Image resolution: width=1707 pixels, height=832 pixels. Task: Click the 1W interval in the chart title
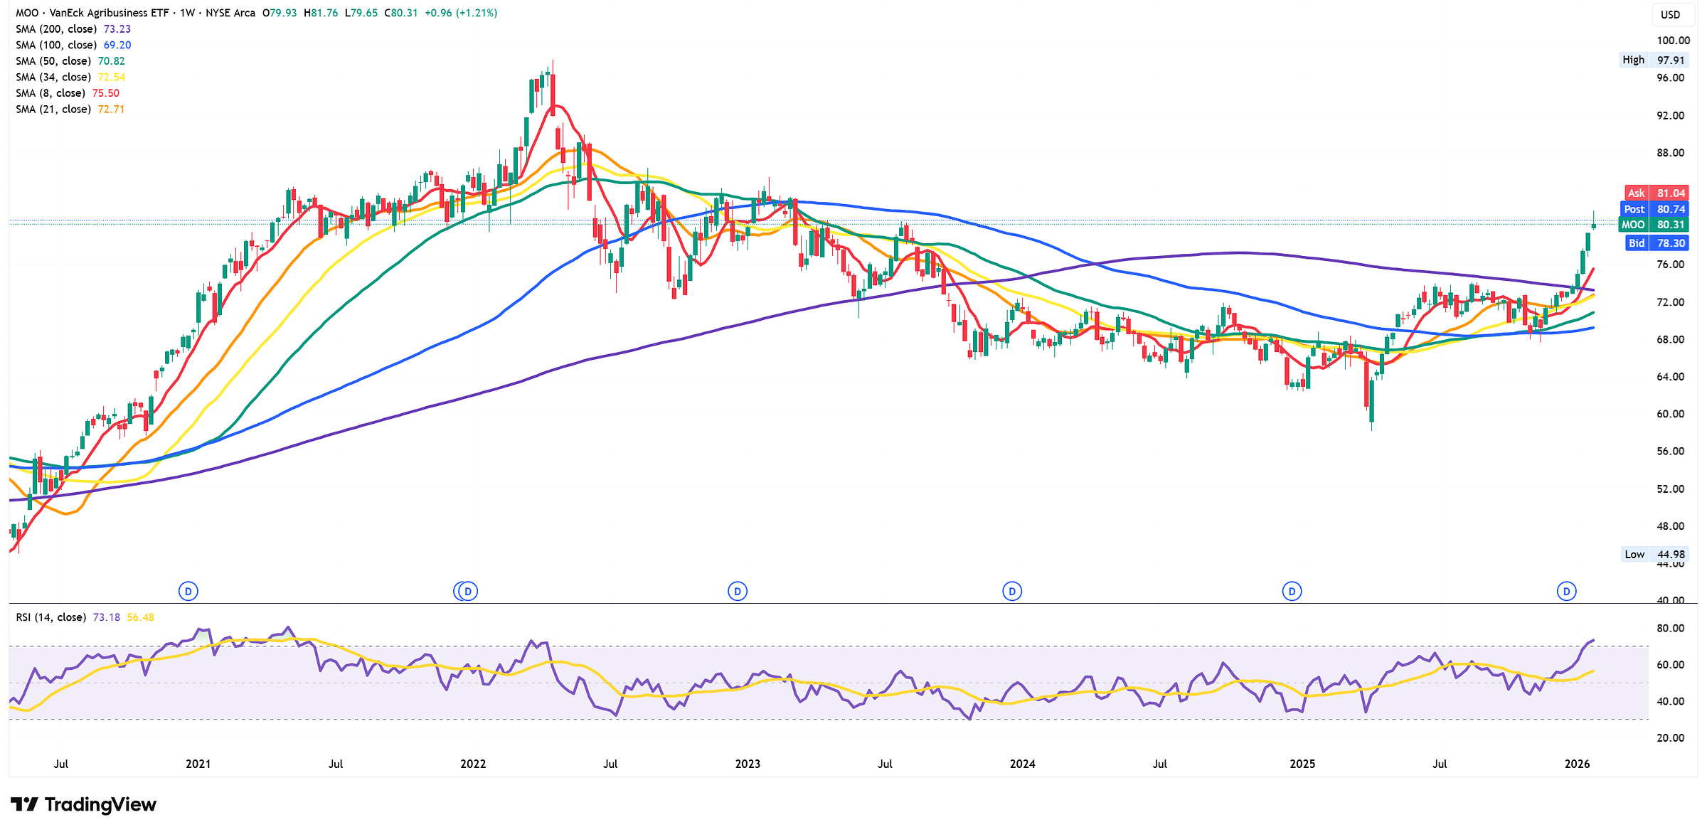click(x=187, y=13)
